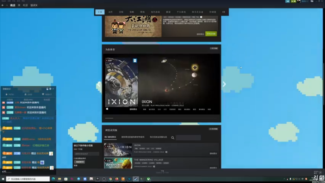Click the magnifier icon in the demo browse section

click(173, 138)
